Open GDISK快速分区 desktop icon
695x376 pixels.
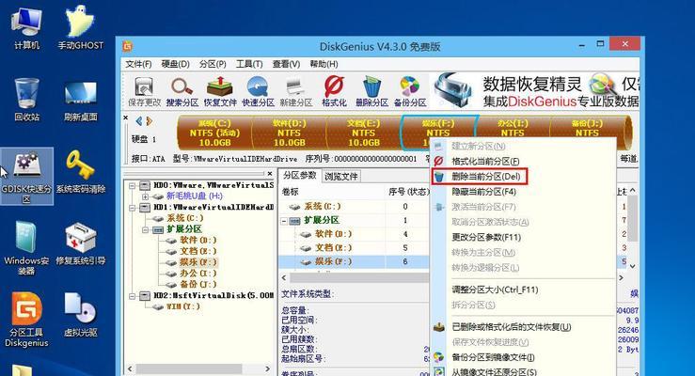(26, 177)
